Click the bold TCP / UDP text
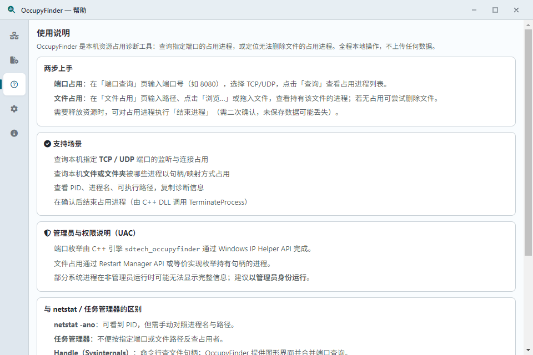Image resolution: width=533 pixels, height=355 pixels. click(x=117, y=159)
